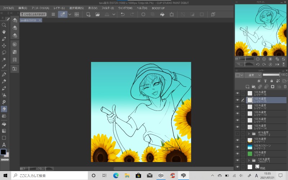288x180 pixels.
Task: Show the hidden フォルダー 2 folder
Action: click(237, 134)
